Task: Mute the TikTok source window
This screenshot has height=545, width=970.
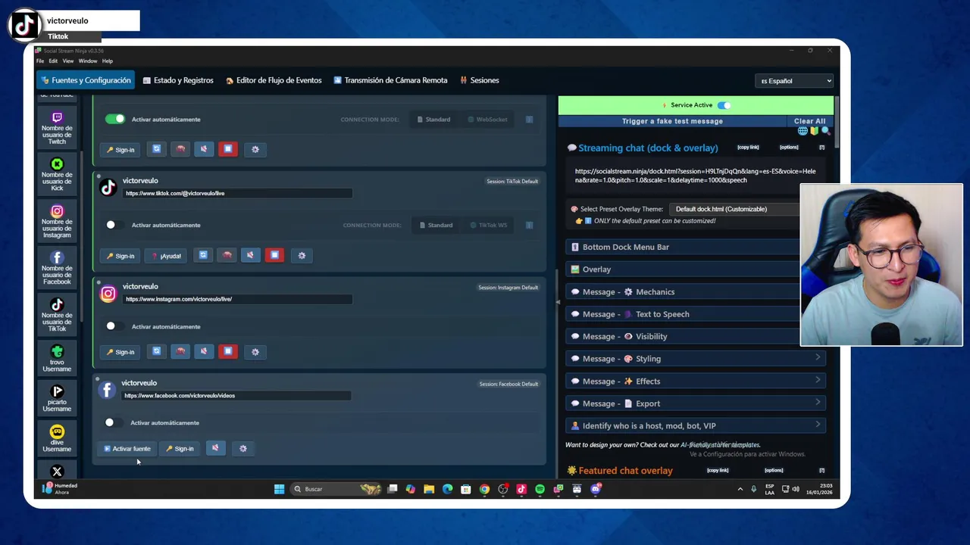Action: (x=250, y=255)
